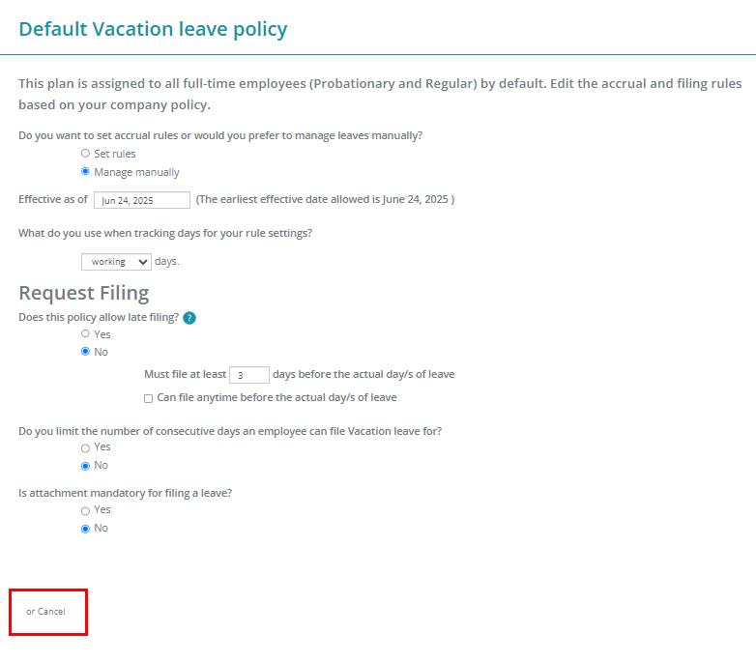
Task: Click the earliest effective date allowed note
Action: click(325, 199)
